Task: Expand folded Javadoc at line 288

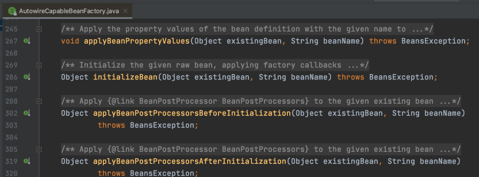Action: point(39,101)
